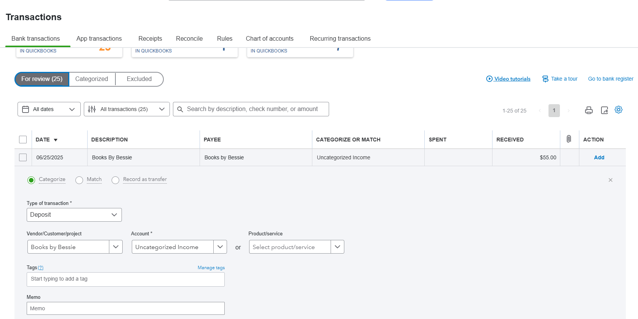Select the Record as transfer radio button

pyautogui.click(x=115, y=180)
